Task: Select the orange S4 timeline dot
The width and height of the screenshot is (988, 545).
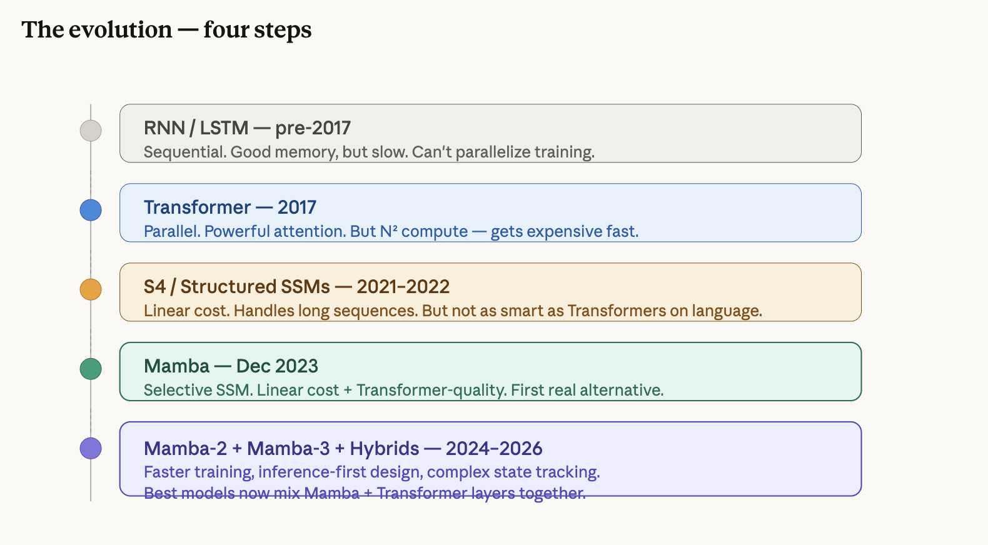Action: [91, 289]
